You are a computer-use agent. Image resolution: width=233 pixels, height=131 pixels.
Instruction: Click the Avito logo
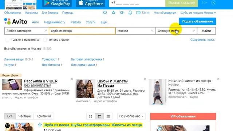[x=16, y=21]
